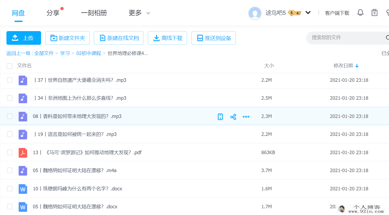The width and height of the screenshot is (389, 215).
Task: Open the 一刻相册 tab
Action: tap(94, 13)
